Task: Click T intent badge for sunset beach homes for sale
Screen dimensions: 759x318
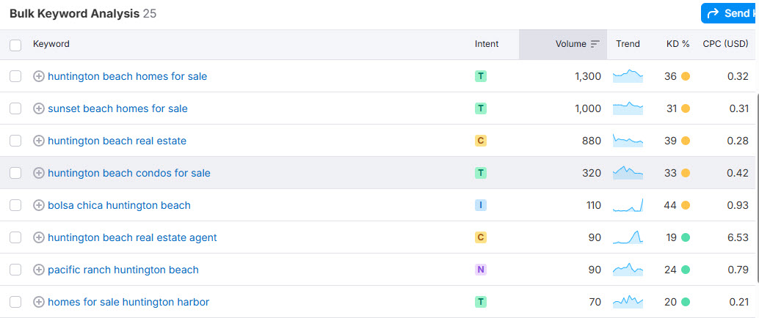Action: tap(481, 108)
